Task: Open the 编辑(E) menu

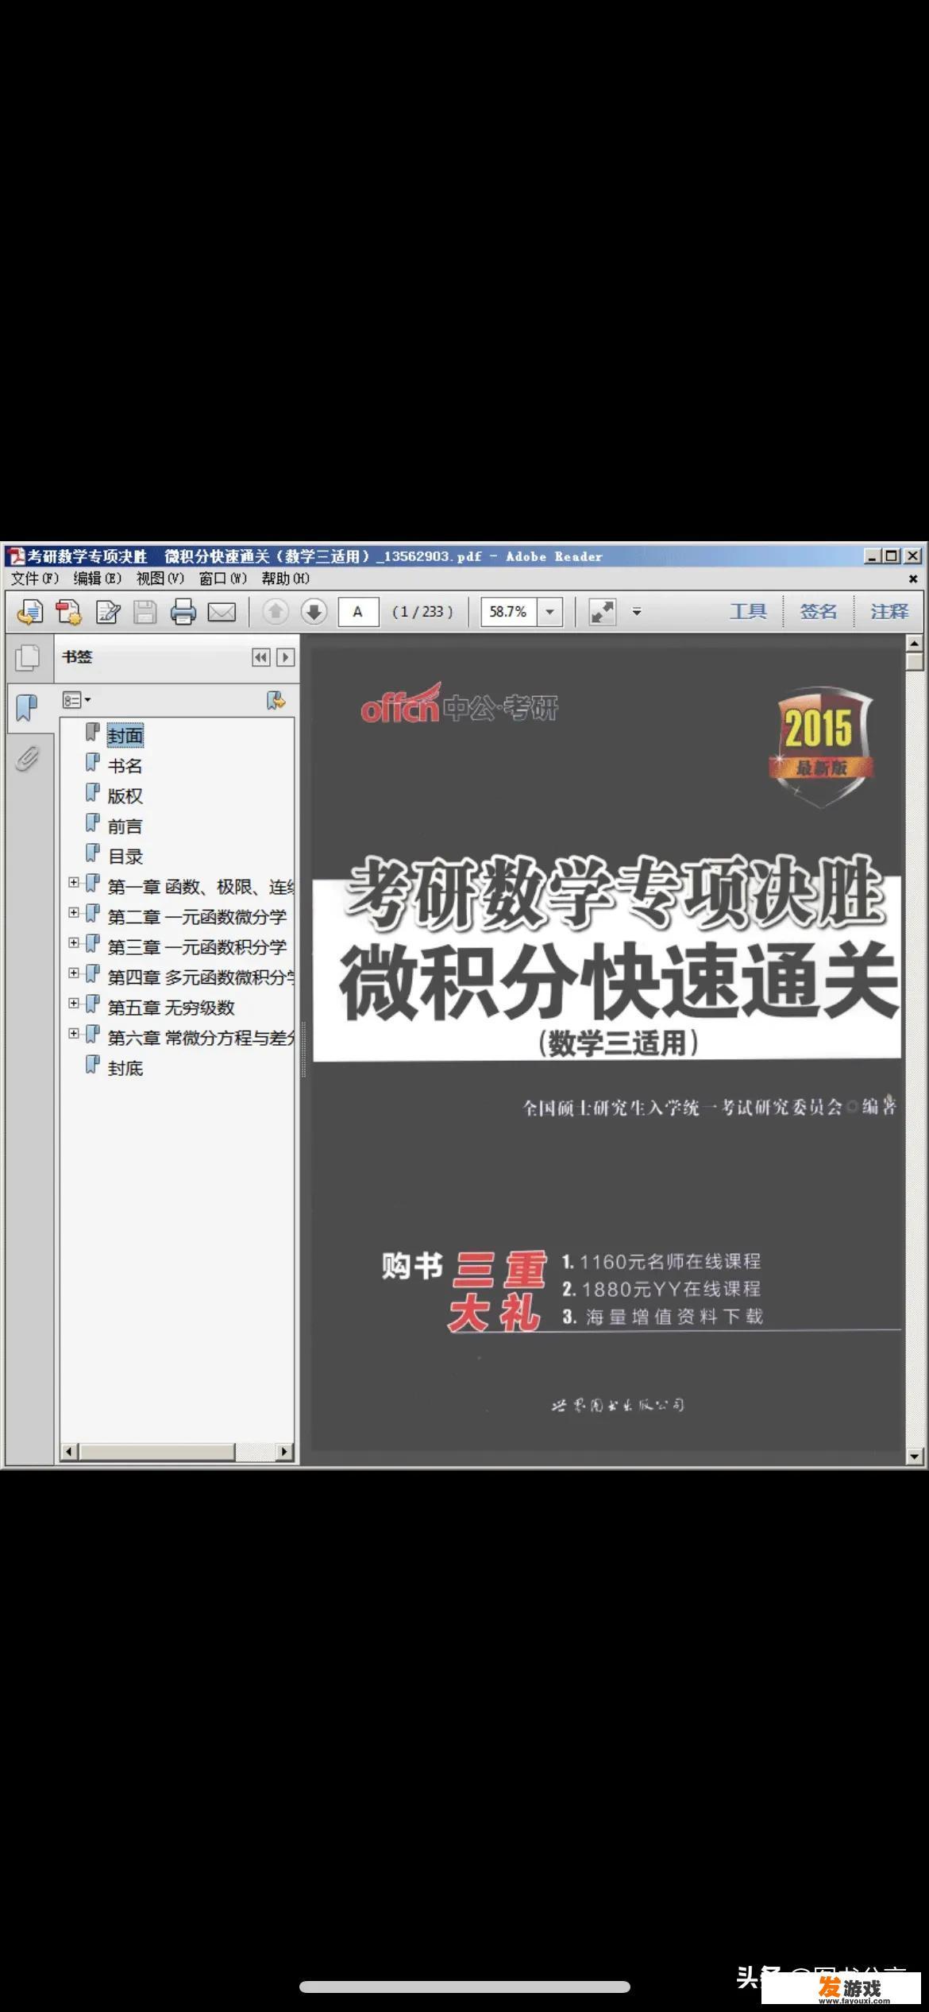Action: coord(98,578)
